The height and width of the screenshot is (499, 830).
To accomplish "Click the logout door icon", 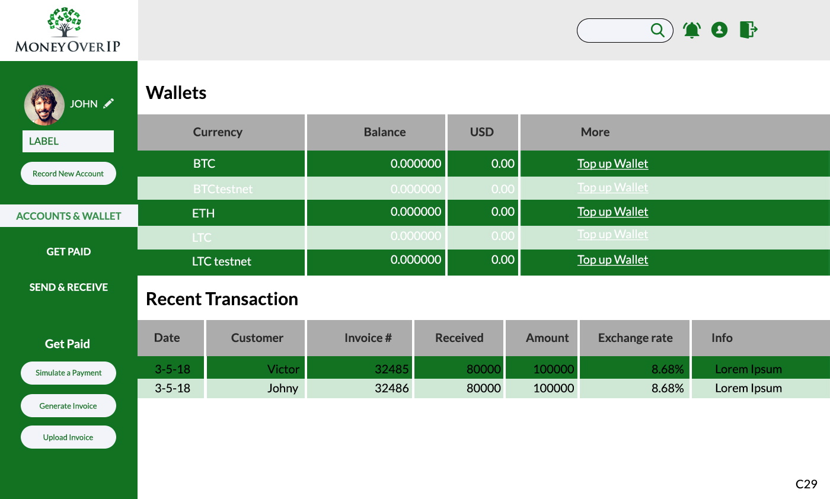I will [748, 30].
